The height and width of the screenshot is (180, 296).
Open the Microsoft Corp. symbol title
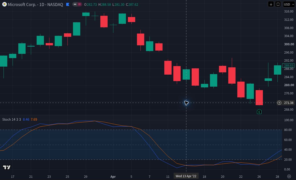(x=35, y=5)
